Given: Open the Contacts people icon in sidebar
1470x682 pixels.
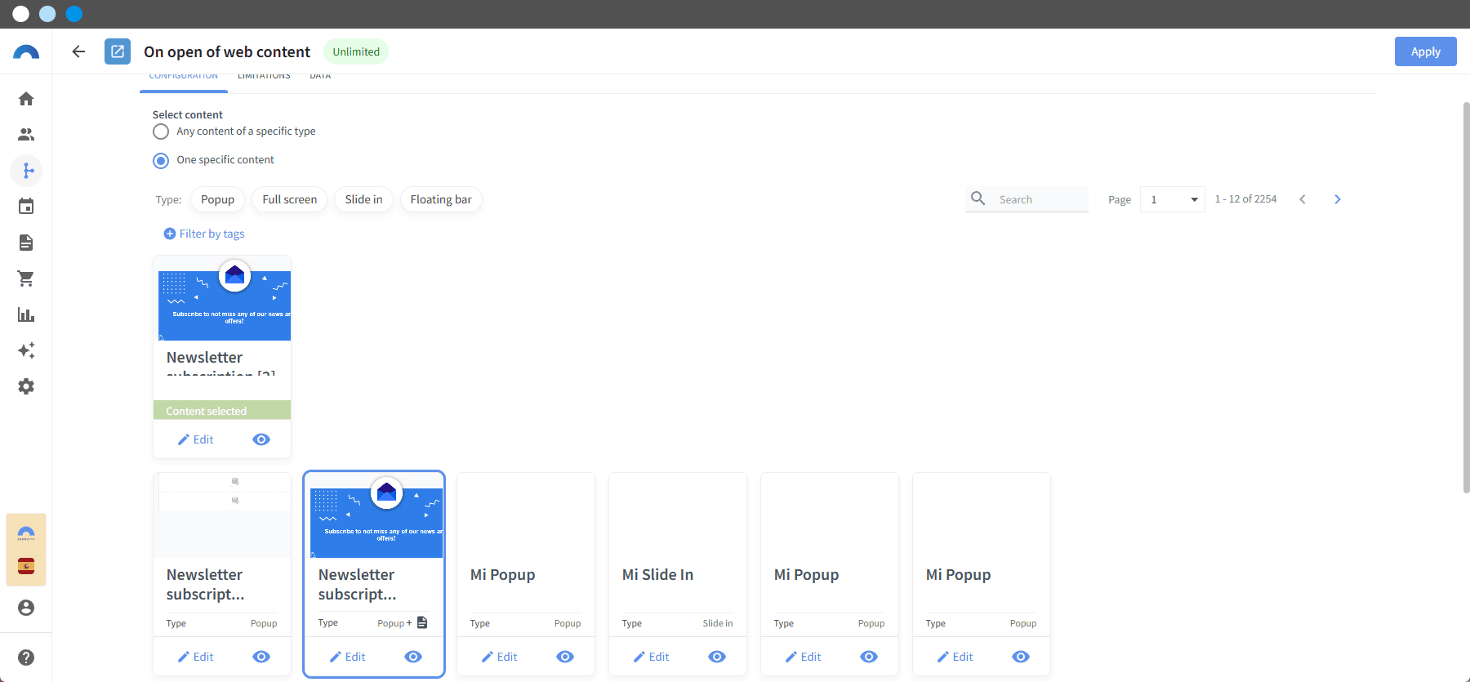Looking at the screenshot, I should (26, 135).
